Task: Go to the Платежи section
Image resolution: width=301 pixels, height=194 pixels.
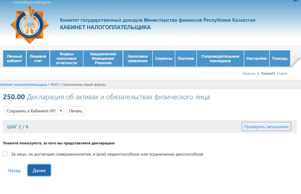Action: click(x=186, y=59)
